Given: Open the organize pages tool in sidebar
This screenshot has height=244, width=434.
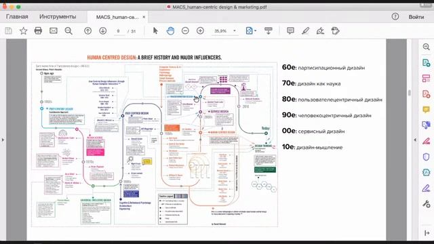Looking at the screenshot, I should [427, 79].
